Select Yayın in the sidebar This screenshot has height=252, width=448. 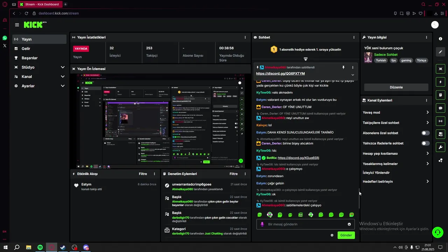pyautogui.click(x=39, y=39)
